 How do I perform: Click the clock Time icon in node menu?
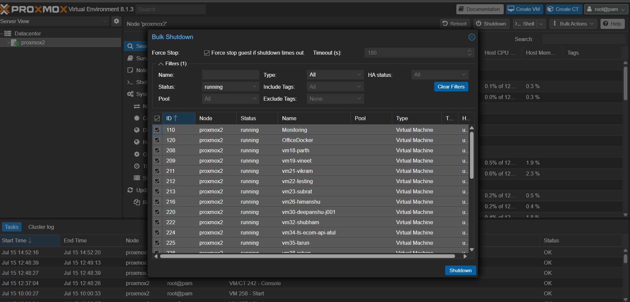pos(137,166)
